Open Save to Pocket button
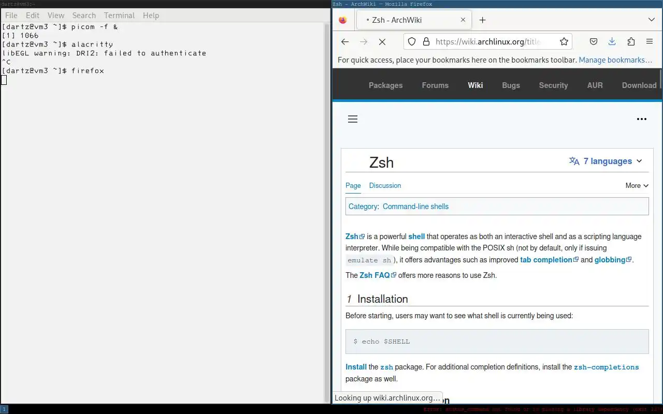Image resolution: width=663 pixels, height=414 pixels. [x=594, y=41]
